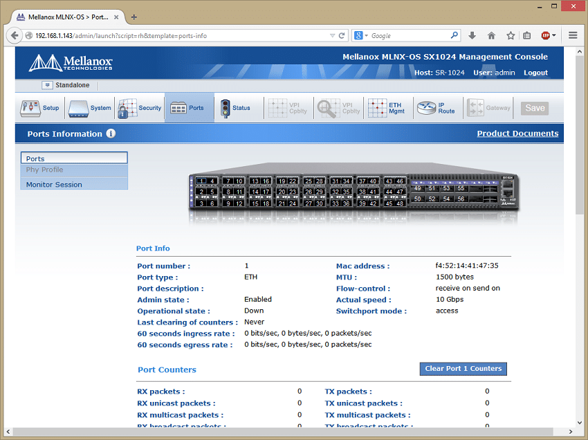Select the Ports toolbar icon
The height and width of the screenshot is (440, 588).
click(178, 109)
